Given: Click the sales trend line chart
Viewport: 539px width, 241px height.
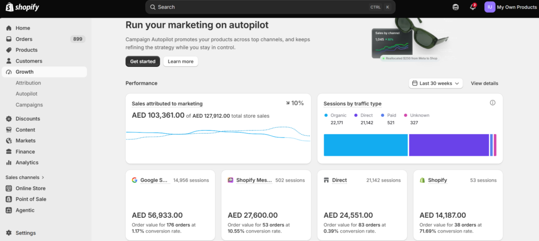Looking at the screenshot, I should tap(218, 135).
